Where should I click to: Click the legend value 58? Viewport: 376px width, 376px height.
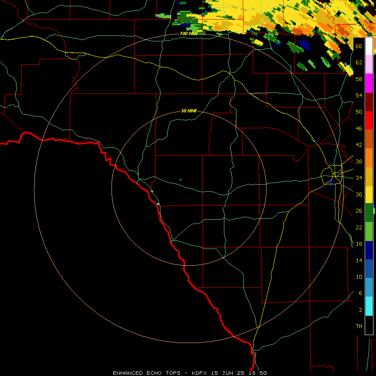(x=359, y=79)
